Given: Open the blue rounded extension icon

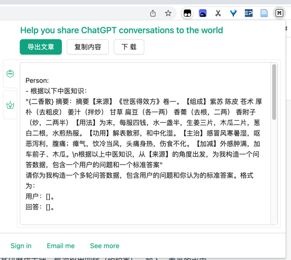Looking at the screenshot, I should [202, 13].
